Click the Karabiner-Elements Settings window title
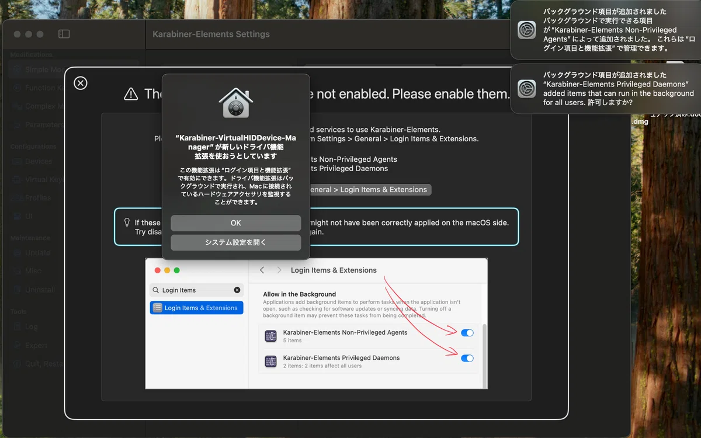Screen dimensions: 701x438 click(x=211, y=34)
